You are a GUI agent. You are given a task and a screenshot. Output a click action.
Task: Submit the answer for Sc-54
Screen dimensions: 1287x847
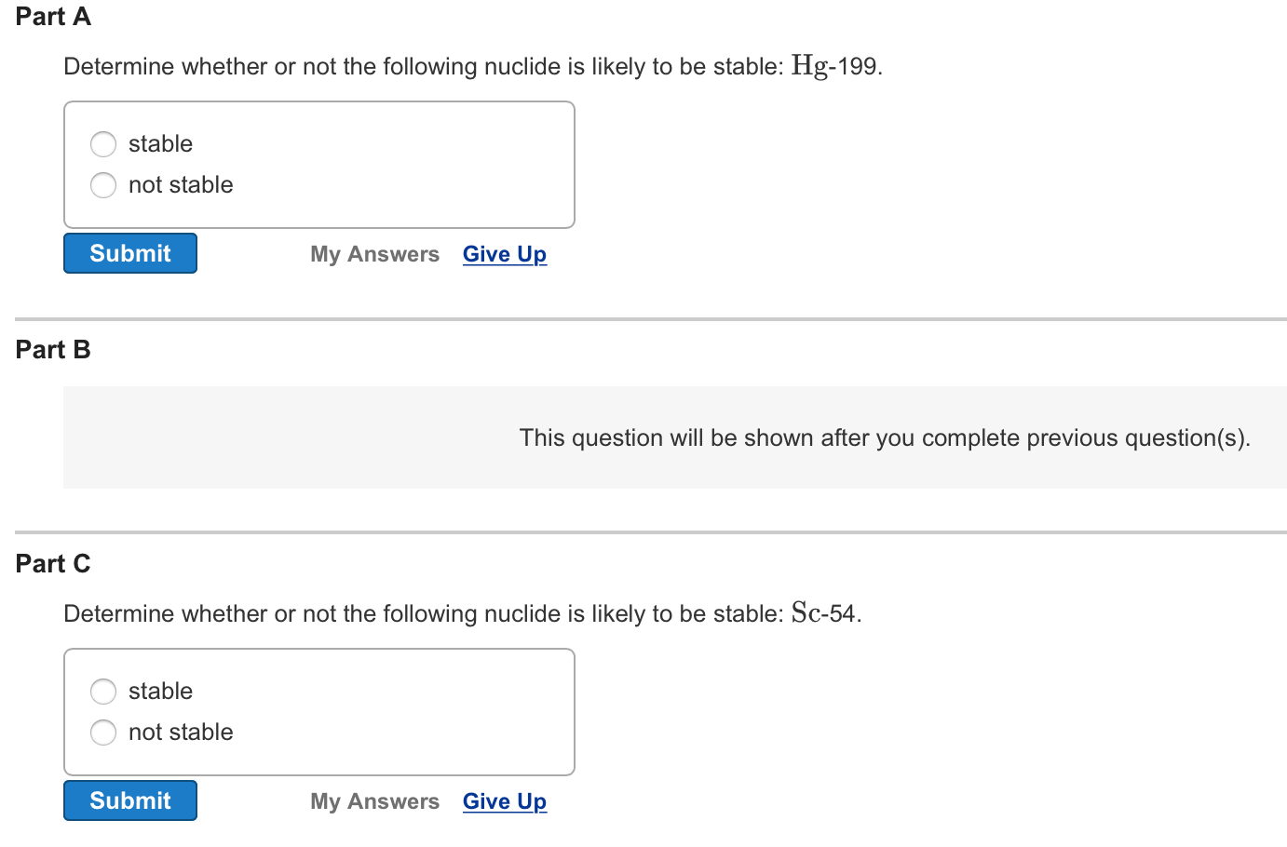[x=129, y=800]
